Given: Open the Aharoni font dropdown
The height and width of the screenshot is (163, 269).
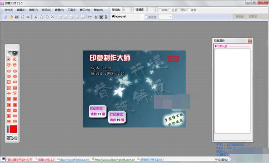Looking at the screenshot, I should click(143, 17).
